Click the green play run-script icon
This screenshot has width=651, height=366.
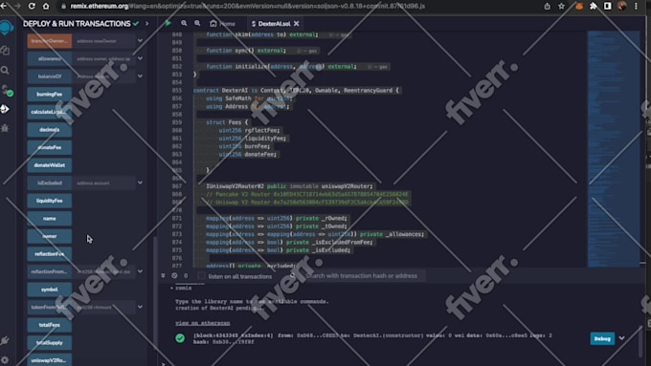point(168,24)
